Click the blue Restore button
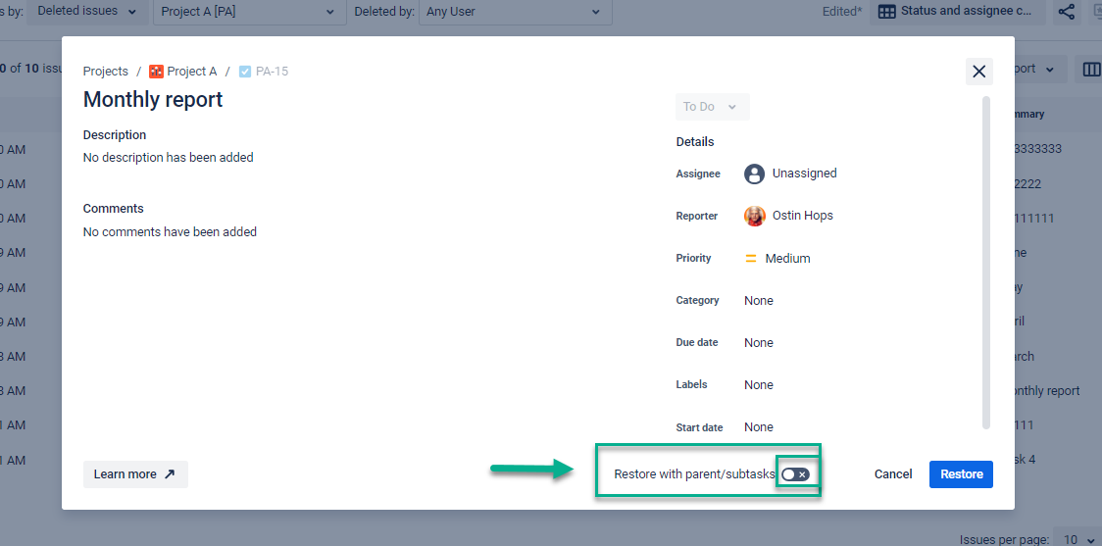The height and width of the screenshot is (546, 1102). [x=961, y=474]
